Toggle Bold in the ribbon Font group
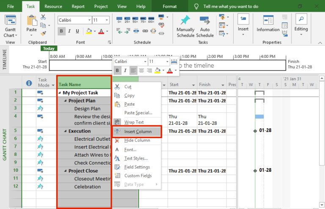This screenshot has width=325, height=209. (x=62, y=31)
